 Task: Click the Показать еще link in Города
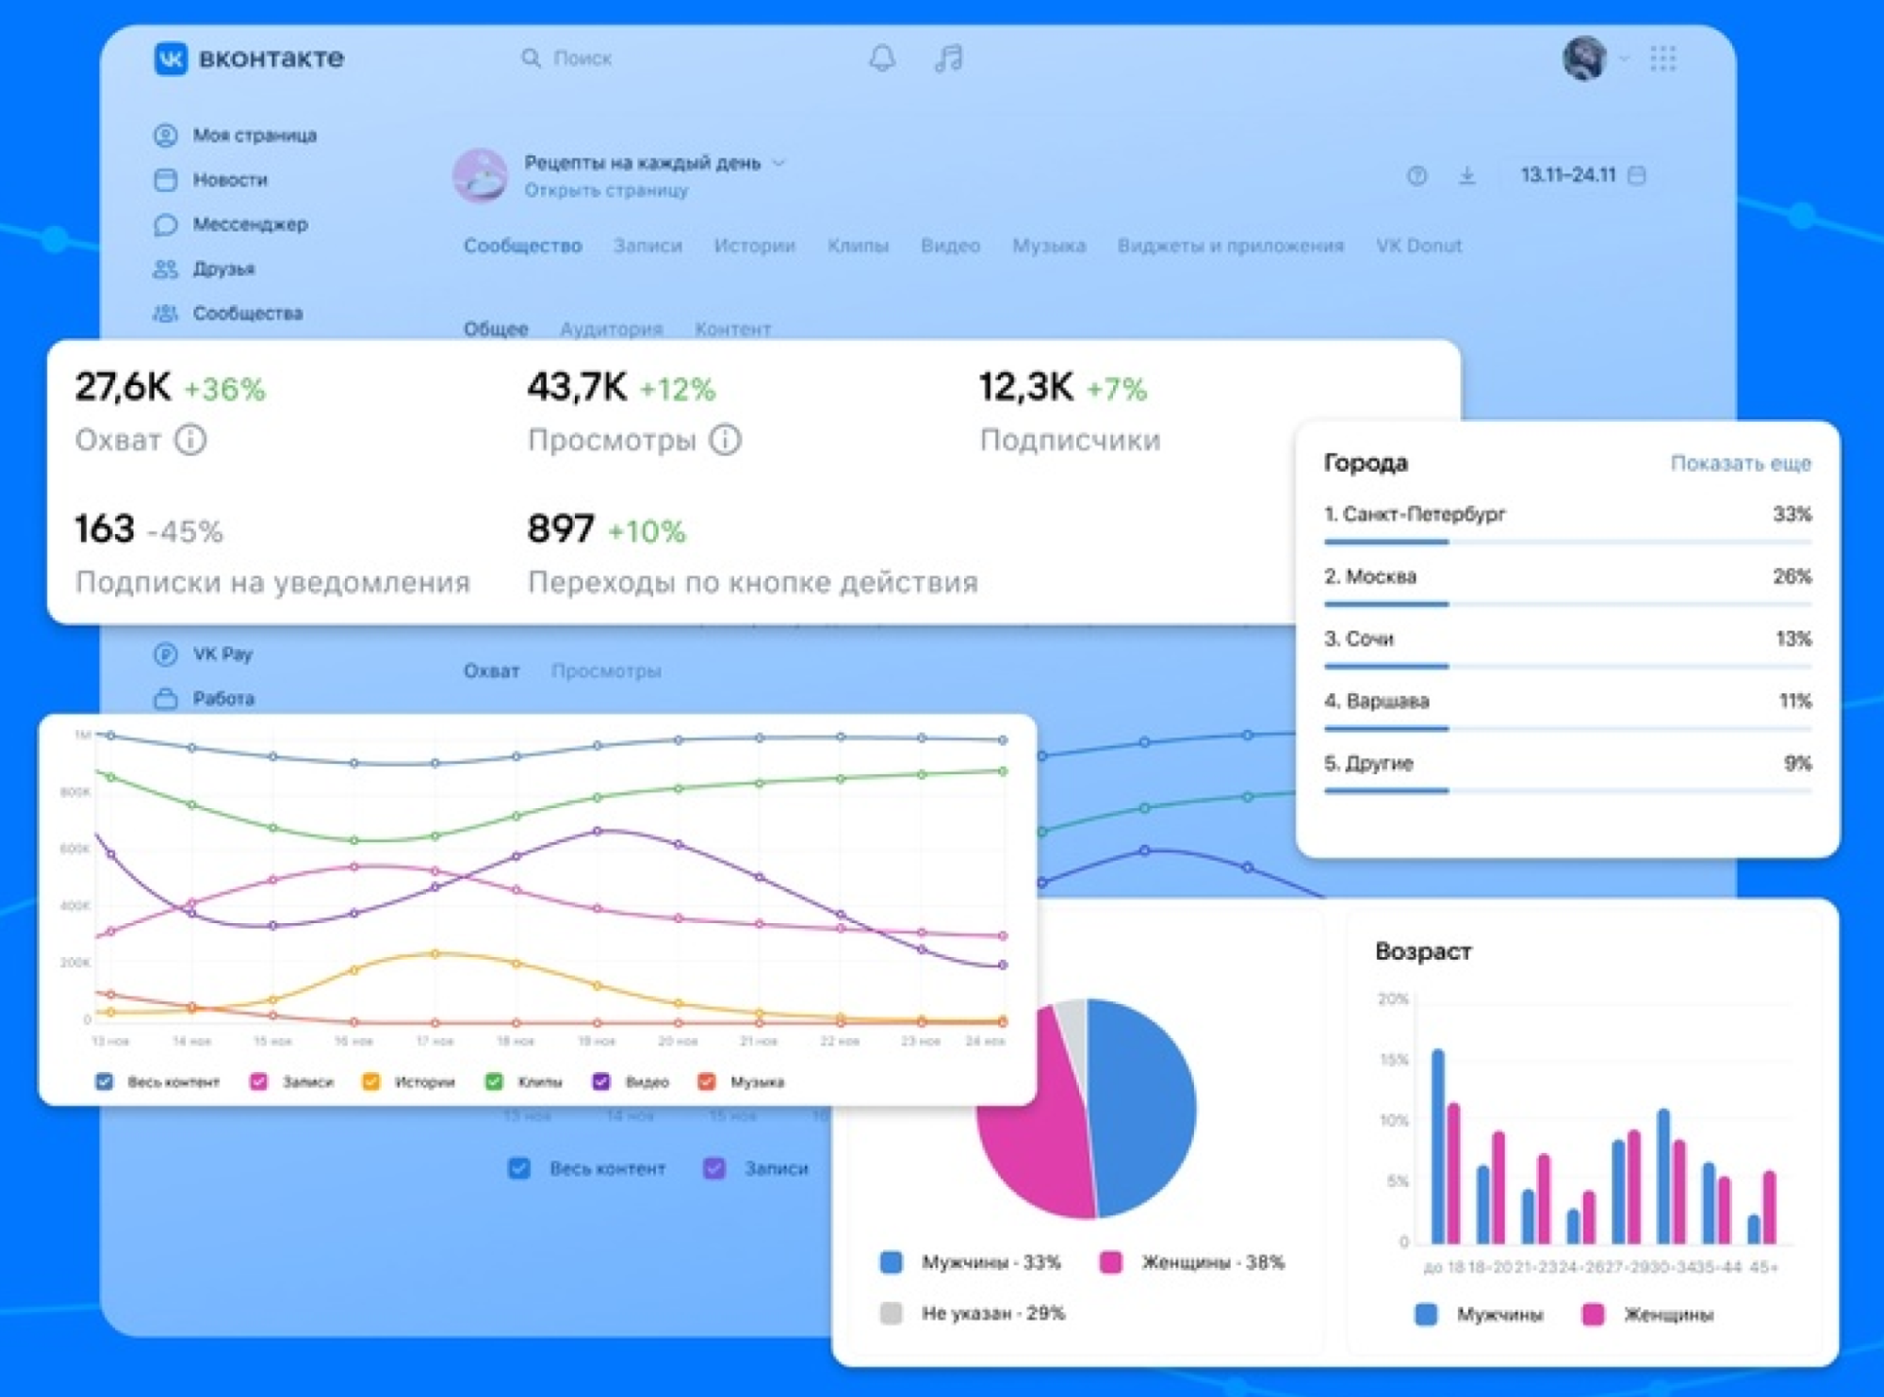coord(1740,463)
